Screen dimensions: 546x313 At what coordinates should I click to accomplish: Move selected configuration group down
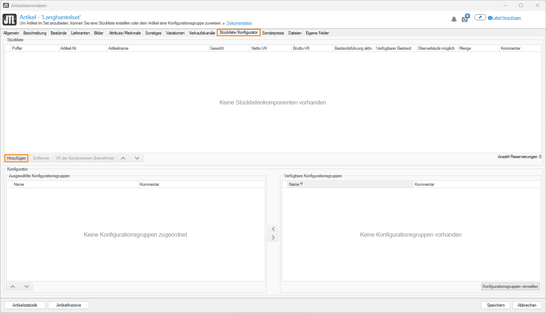[26, 286]
